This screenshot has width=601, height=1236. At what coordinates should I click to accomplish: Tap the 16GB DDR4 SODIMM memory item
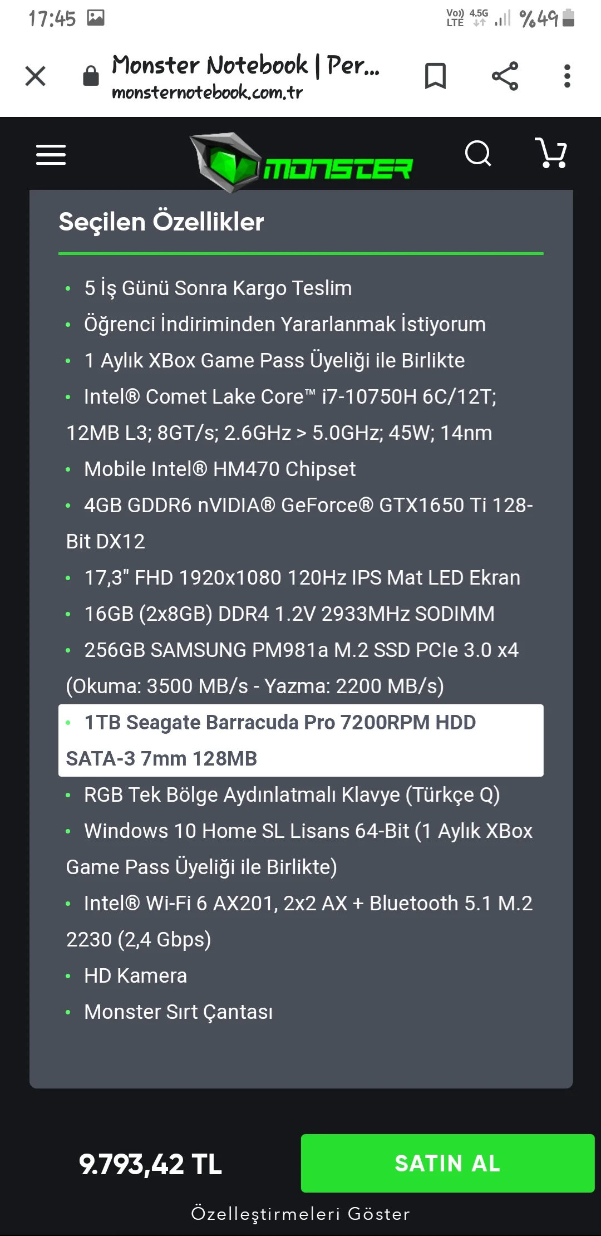[x=289, y=614]
